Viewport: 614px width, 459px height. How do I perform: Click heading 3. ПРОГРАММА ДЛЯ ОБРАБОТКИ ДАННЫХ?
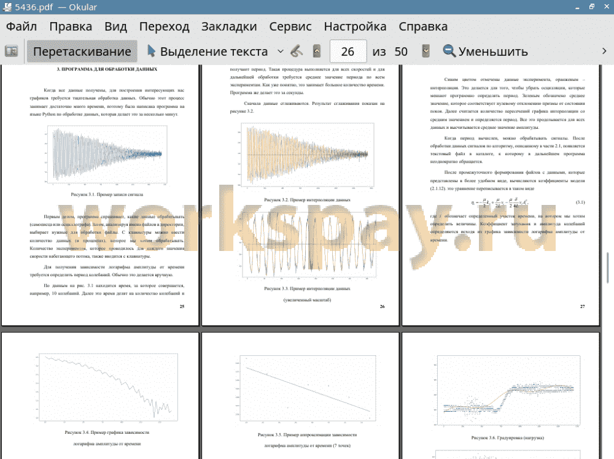click(107, 69)
